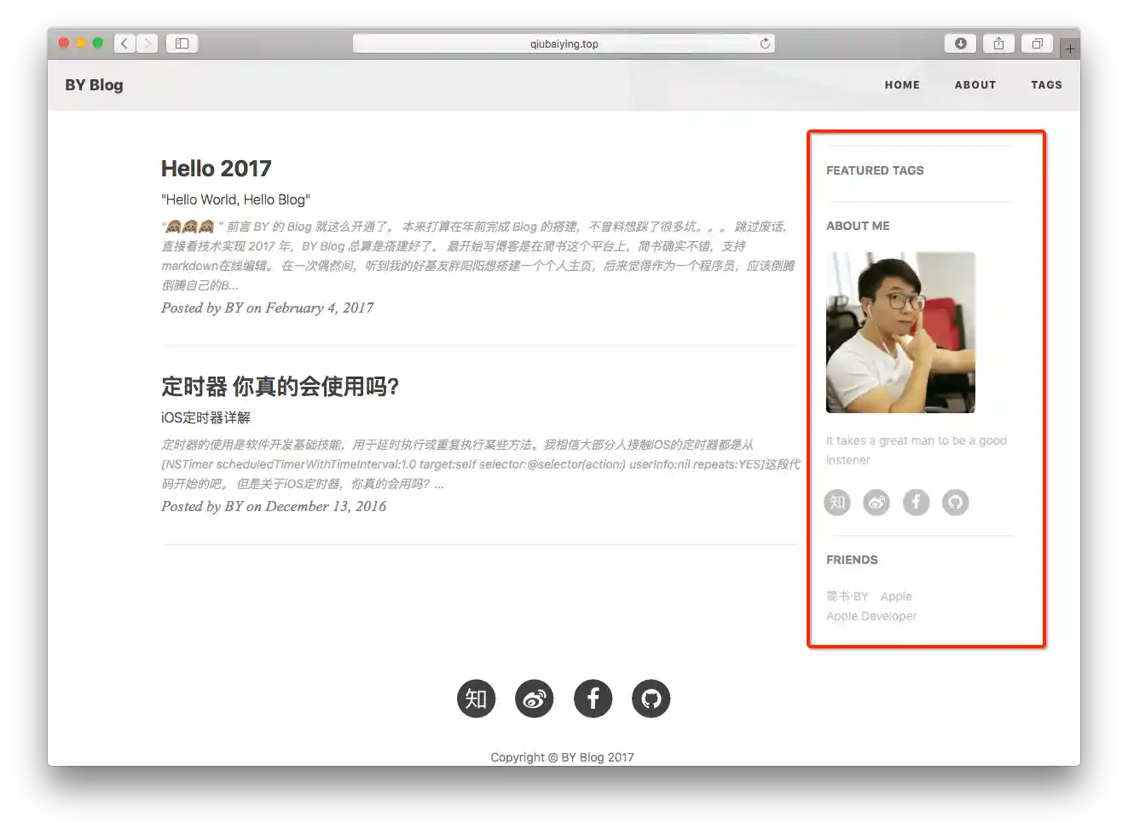Screen dimensions: 1128x834
Task: Open the 定时器 你真的会使用吗? post
Action: coord(281,387)
